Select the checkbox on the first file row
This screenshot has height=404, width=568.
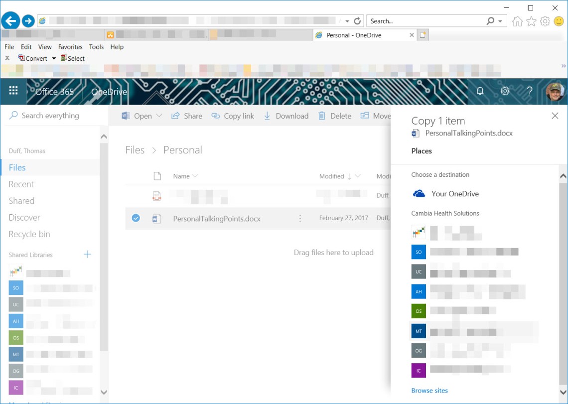tap(136, 195)
